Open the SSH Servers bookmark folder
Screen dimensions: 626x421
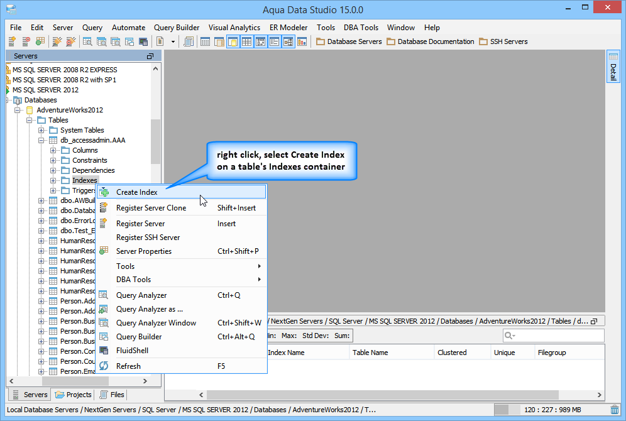click(x=503, y=41)
